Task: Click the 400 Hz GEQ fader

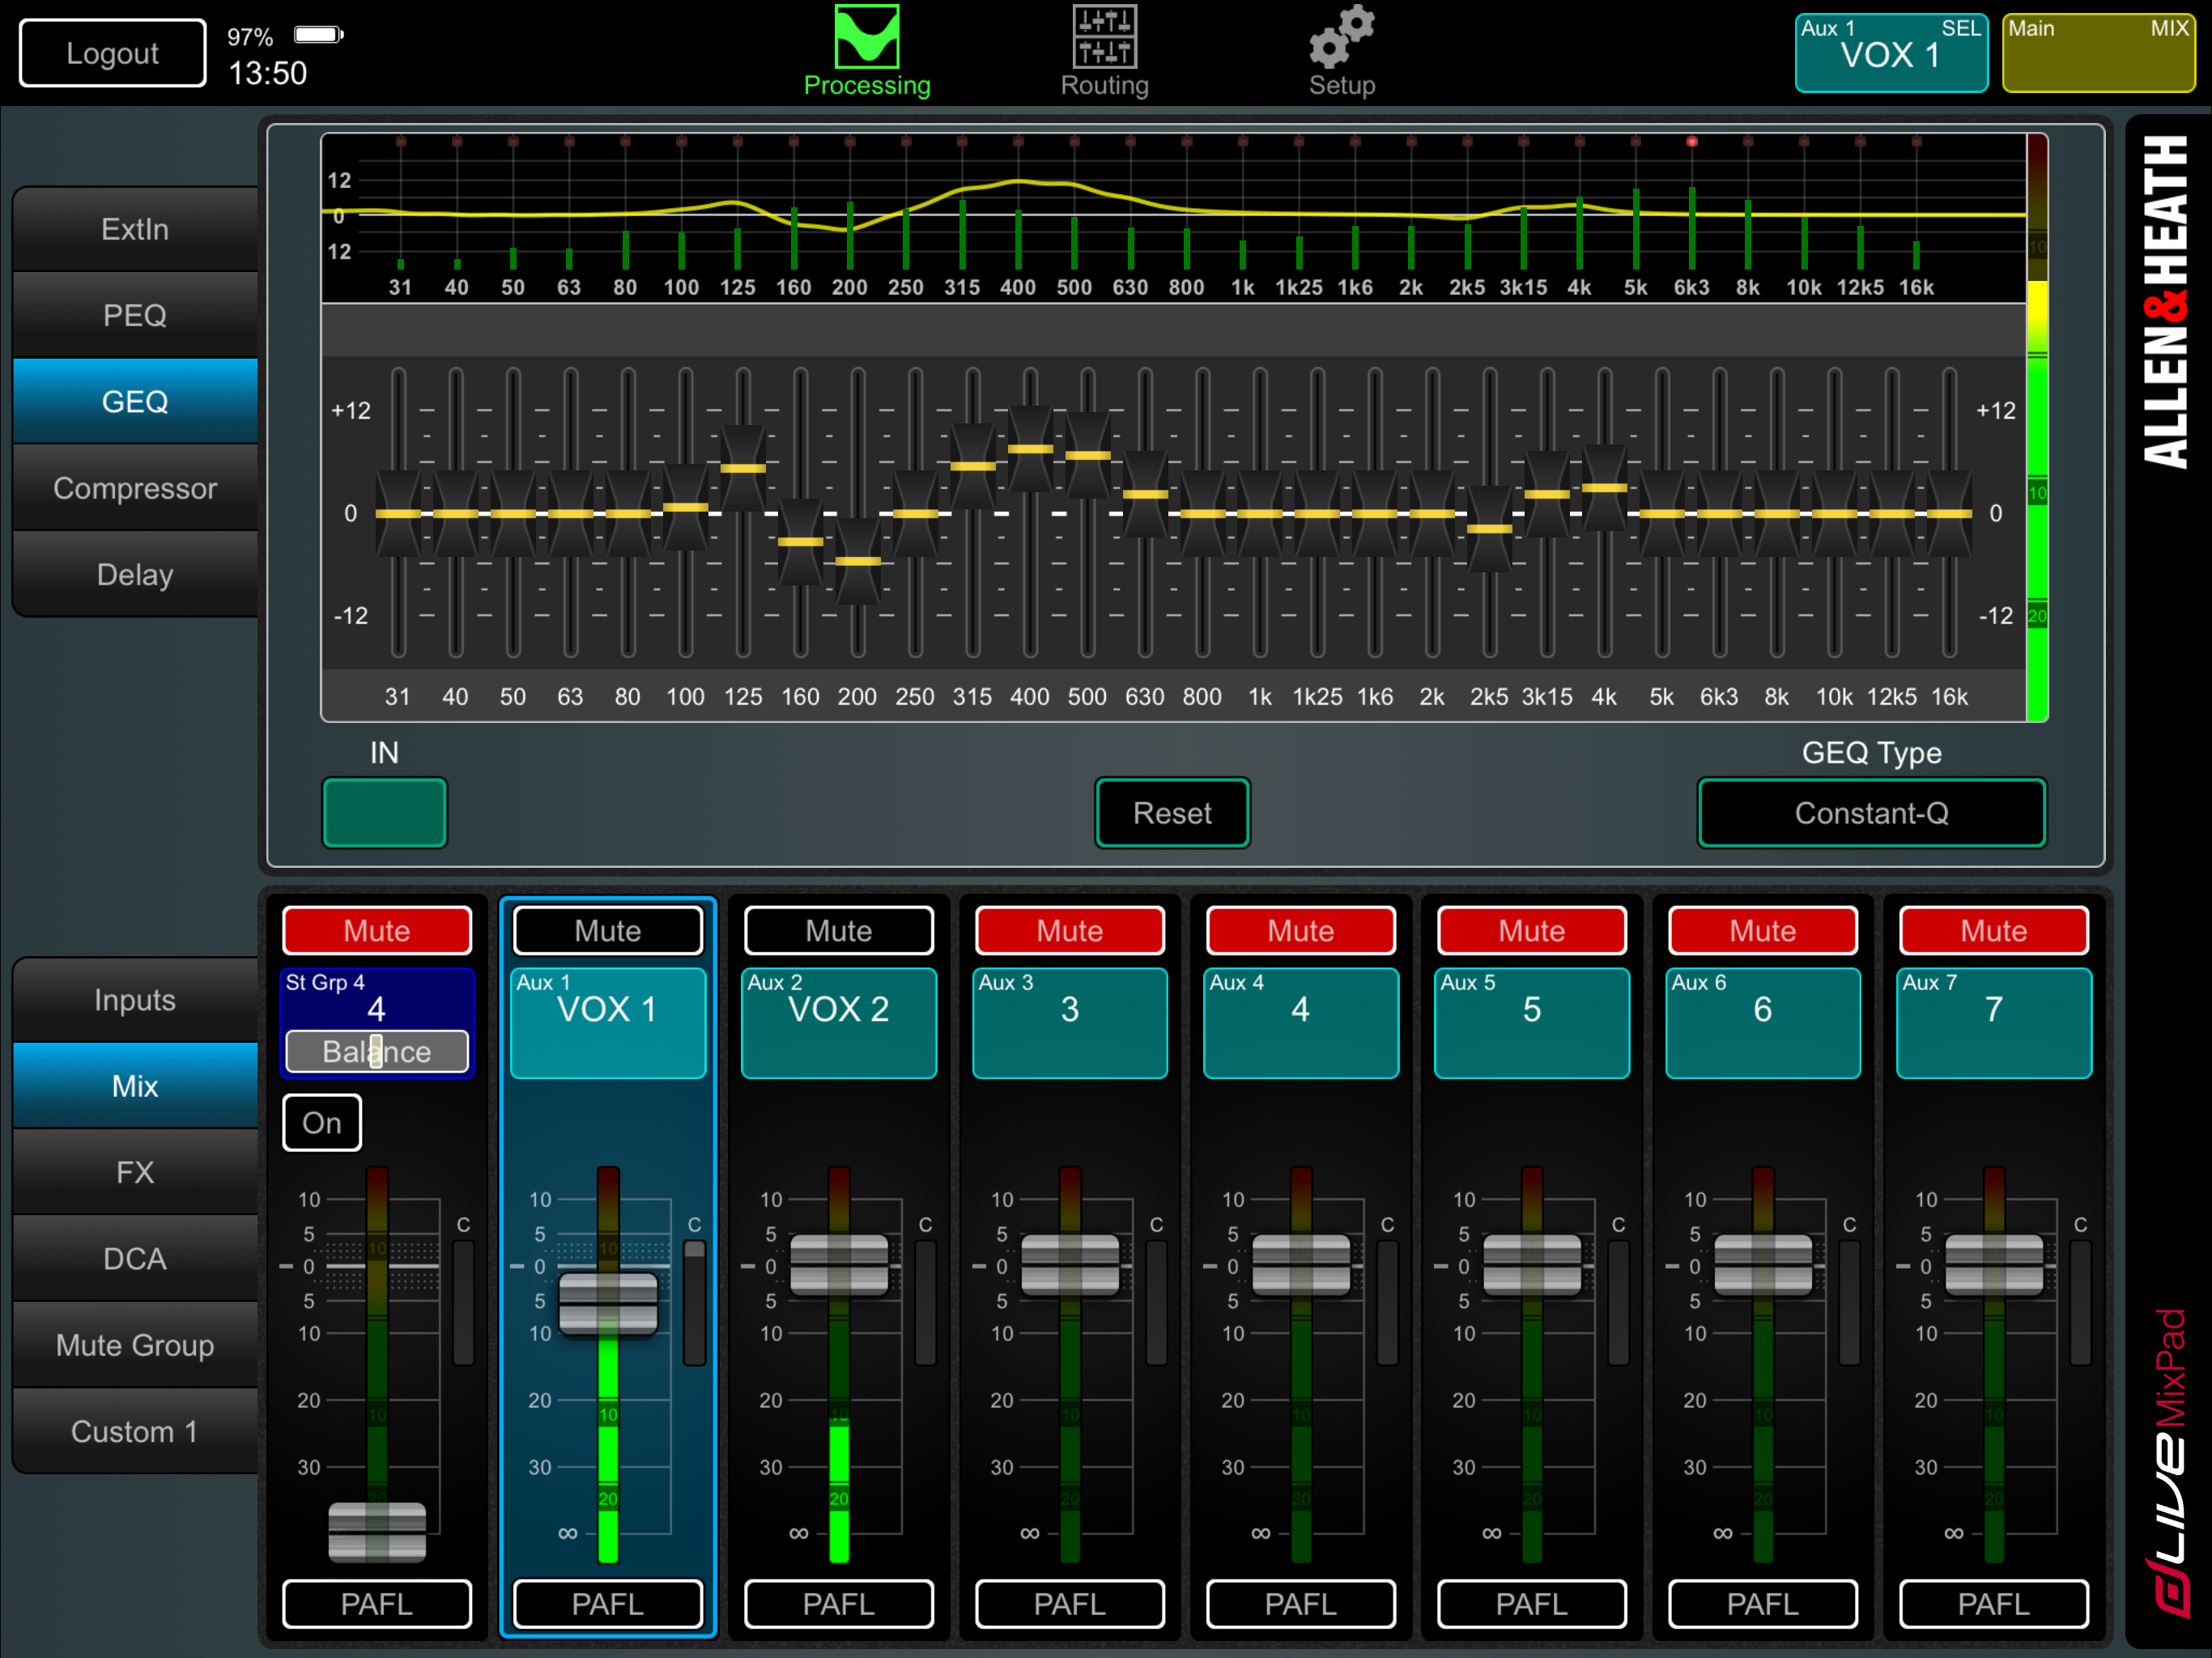Action: tap(1030, 449)
